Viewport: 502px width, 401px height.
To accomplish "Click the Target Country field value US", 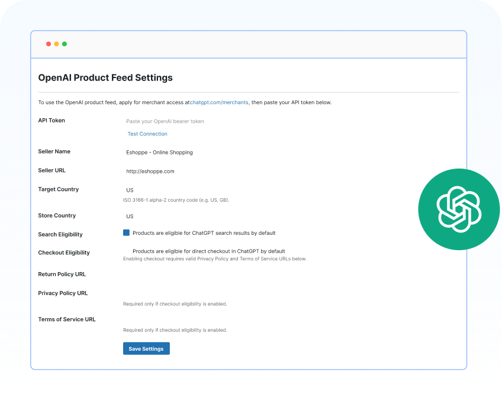I will pyautogui.click(x=130, y=190).
